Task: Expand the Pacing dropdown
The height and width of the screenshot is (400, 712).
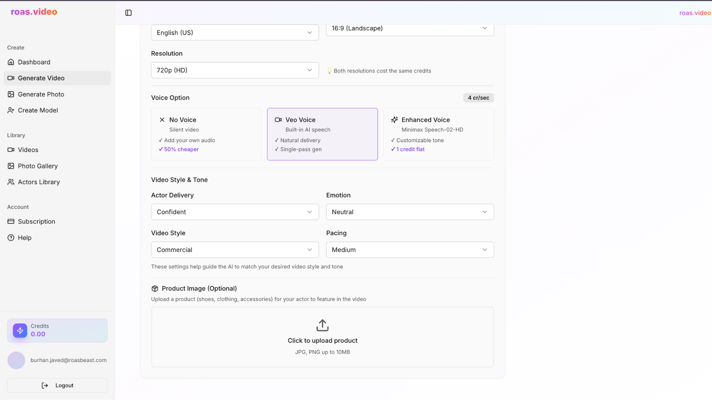Action: [410, 250]
